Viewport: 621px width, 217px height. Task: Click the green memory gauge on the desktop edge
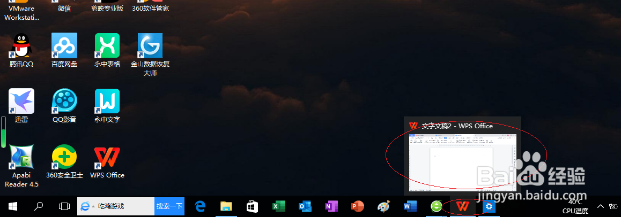click(x=4, y=132)
